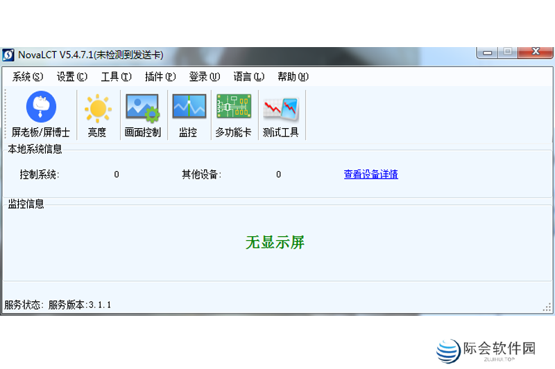Click the 无显示屏 status text
Viewport: 555px width, 369px height.
coord(275,242)
